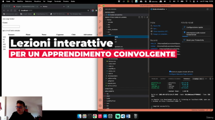Open the Visualizza menu in the menu bar
The width and height of the screenshot is (215, 120).
(x=37, y=1)
